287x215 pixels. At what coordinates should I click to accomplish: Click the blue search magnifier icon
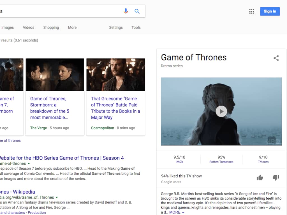click(137, 11)
